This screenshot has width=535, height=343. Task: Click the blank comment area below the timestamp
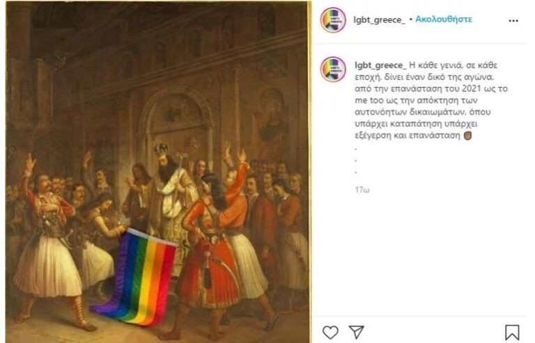click(x=419, y=255)
